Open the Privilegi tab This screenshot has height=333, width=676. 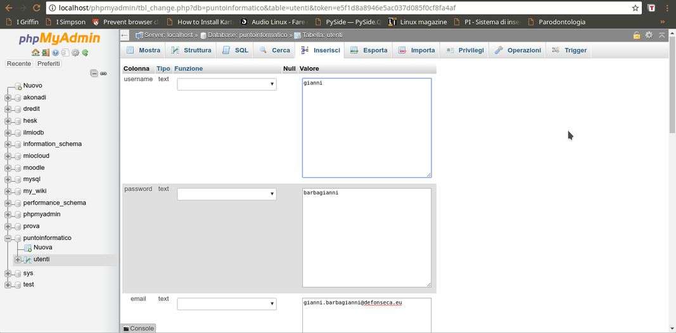(x=464, y=51)
